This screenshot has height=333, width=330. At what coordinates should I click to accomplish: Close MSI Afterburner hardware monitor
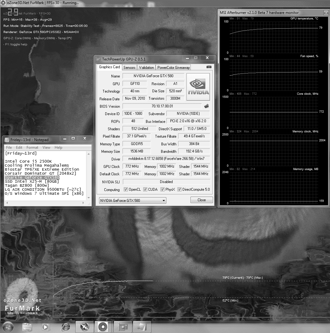pos(326,13)
